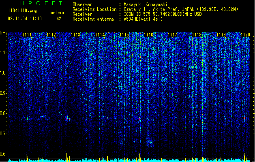Screen dimensions: 255x162
Task: Click the 0.8 kHz axis label
Action: 4,113
